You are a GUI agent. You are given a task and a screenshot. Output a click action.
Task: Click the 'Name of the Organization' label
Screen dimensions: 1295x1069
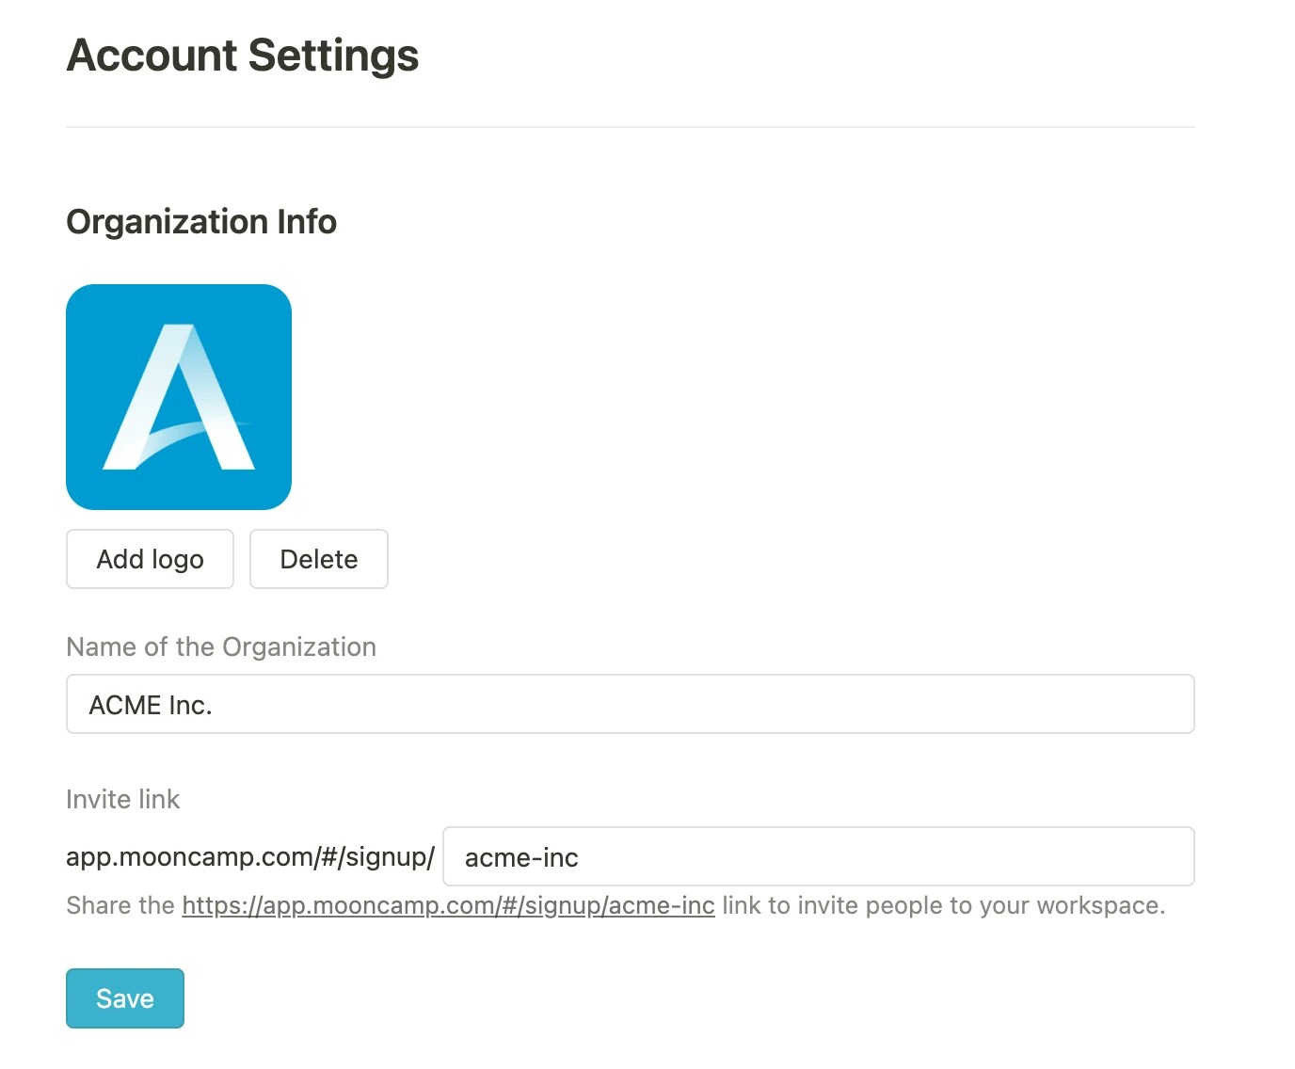pos(221,646)
